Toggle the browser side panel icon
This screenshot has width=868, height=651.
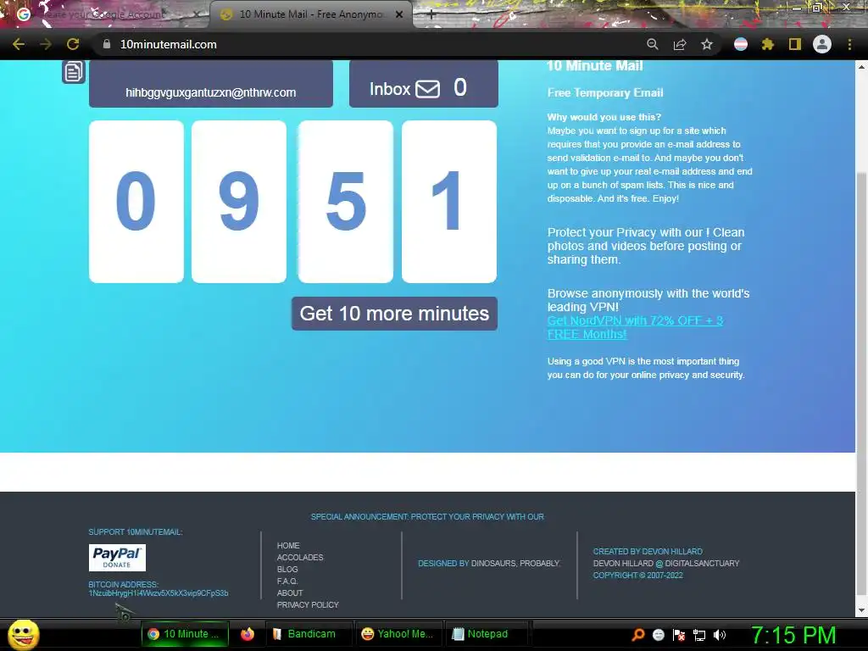795,44
